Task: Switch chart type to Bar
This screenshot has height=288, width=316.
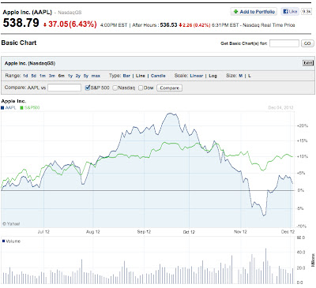Action: [126, 76]
